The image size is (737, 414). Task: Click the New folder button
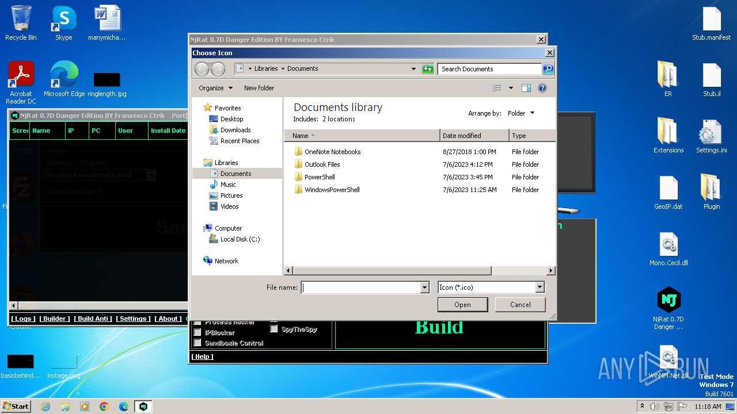click(x=259, y=88)
